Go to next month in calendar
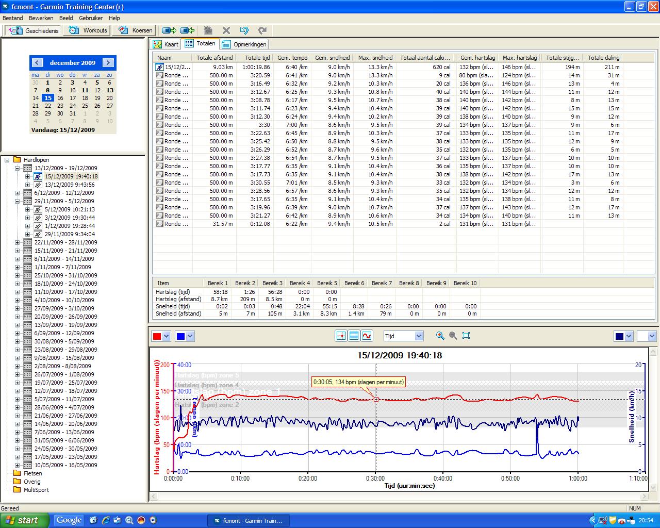Image resolution: width=660 pixels, height=528 pixels. [x=108, y=62]
